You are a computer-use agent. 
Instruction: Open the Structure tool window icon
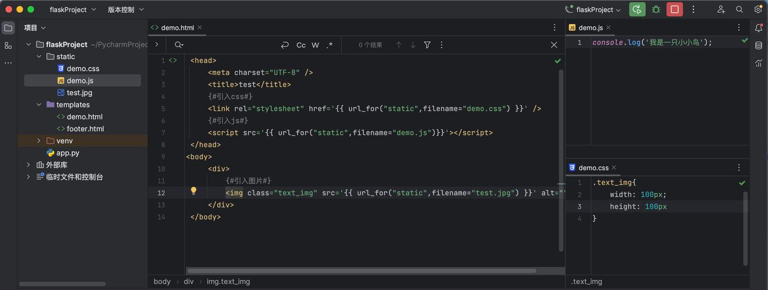point(8,45)
